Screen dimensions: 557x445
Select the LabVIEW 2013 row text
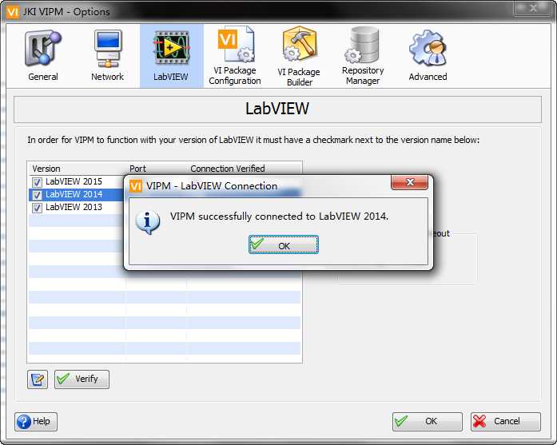point(74,207)
